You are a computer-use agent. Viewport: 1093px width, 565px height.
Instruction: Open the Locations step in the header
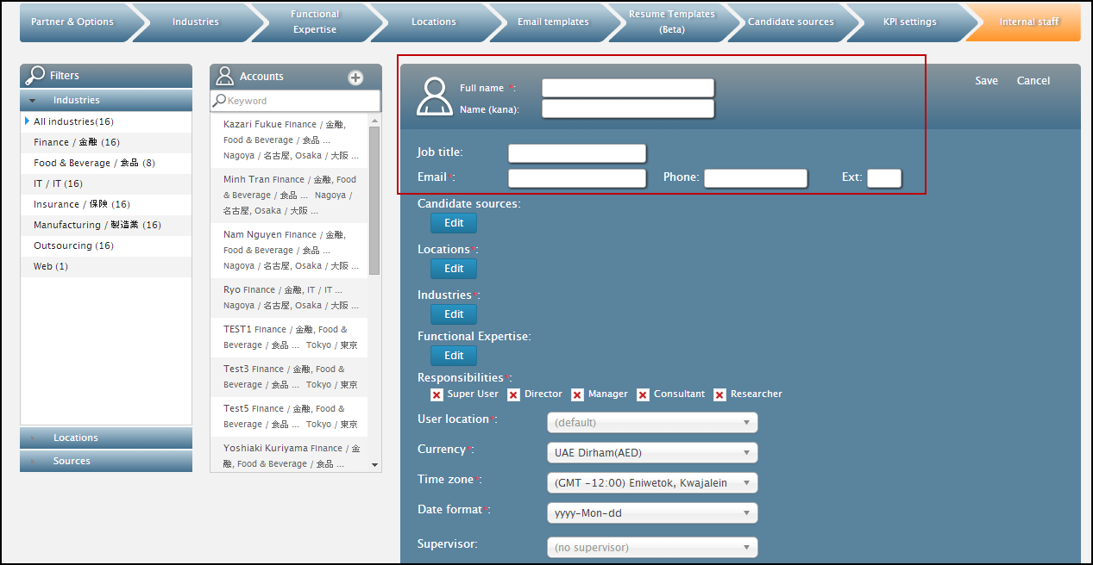tap(434, 22)
